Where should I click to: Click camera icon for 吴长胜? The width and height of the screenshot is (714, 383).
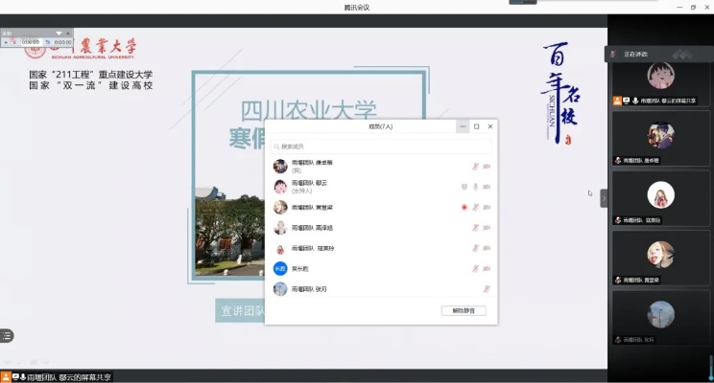[487, 269]
